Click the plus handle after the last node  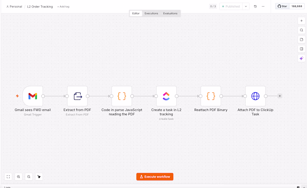(x=280, y=96)
